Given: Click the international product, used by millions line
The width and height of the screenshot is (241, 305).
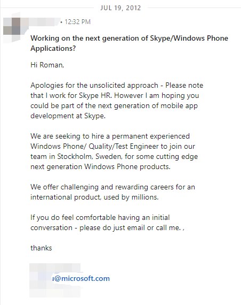Looking at the screenshot, I should tap(94, 197).
